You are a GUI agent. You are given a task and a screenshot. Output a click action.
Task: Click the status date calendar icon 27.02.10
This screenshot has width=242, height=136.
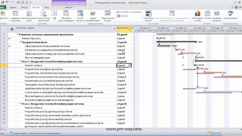pos(118,16)
